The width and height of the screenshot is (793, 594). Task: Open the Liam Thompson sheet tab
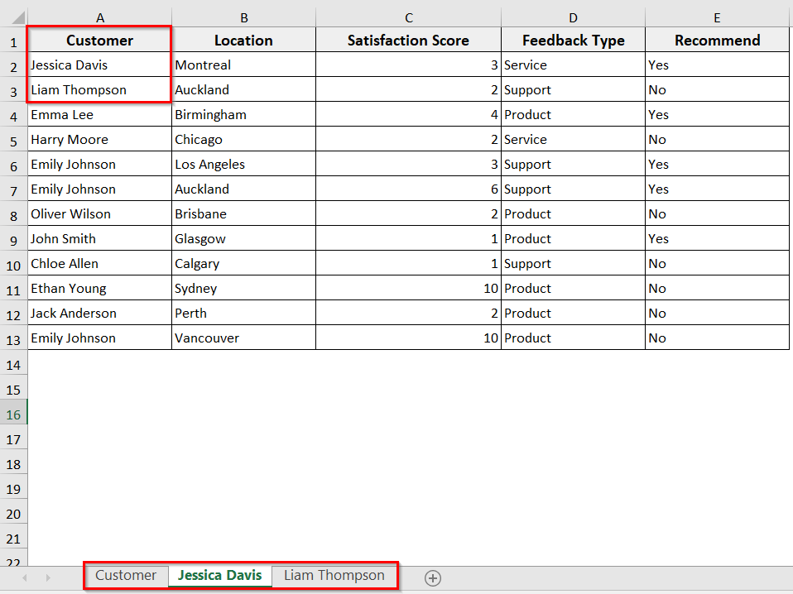point(333,575)
